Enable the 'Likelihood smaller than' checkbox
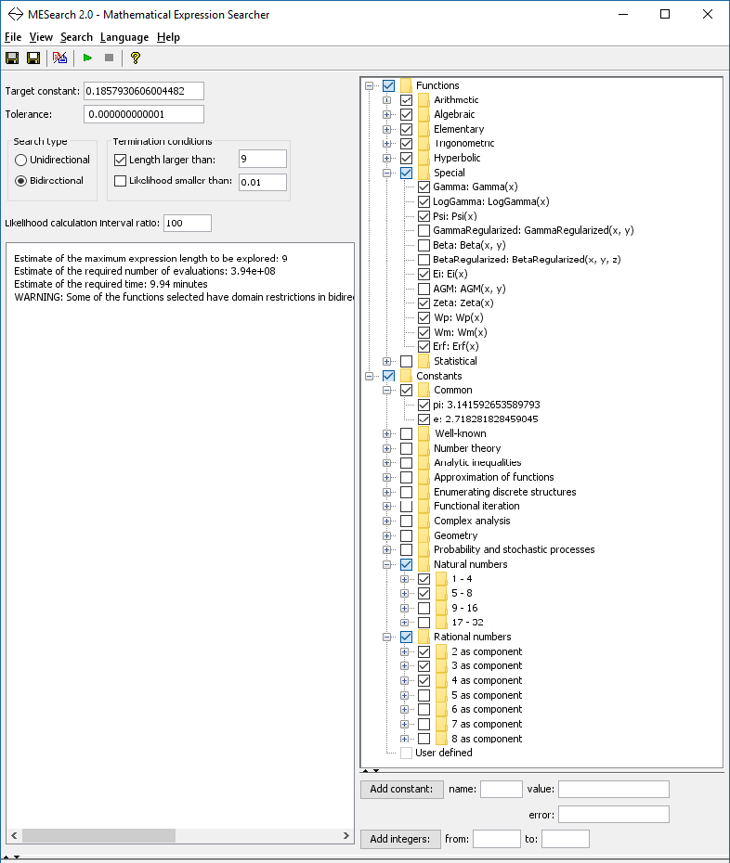Viewport: 730px width, 863px height. click(x=120, y=181)
